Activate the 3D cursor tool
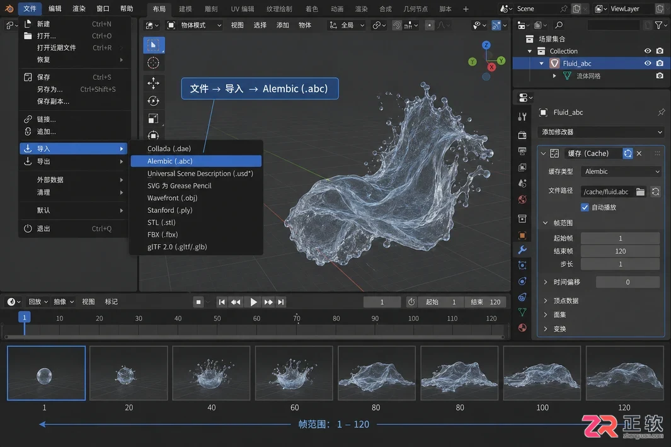 click(153, 63)
